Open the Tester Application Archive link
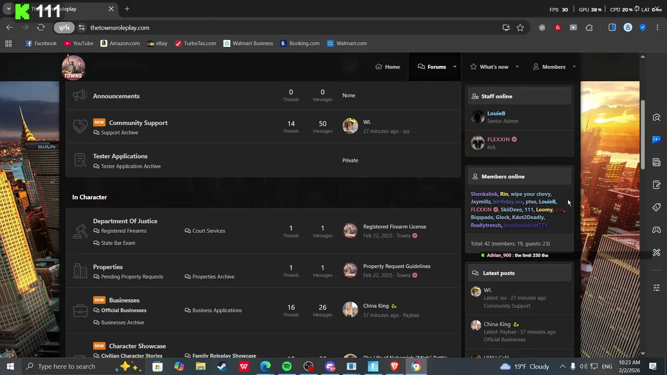The image size is (667, 375). pyautogui.click(x=131, y=166)
